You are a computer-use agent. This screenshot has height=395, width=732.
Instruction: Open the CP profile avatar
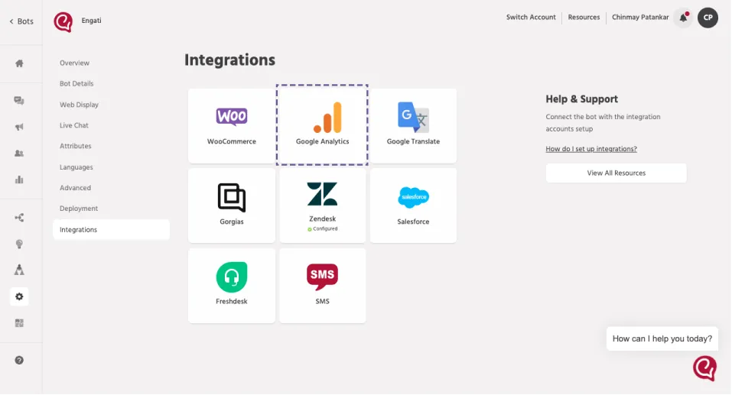click(708, 18)
